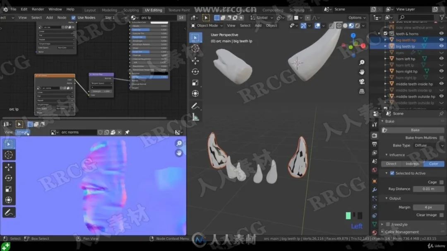447x251 pixels.
Task: Click the orc norms image name field
Action: (x=78, y=132)
